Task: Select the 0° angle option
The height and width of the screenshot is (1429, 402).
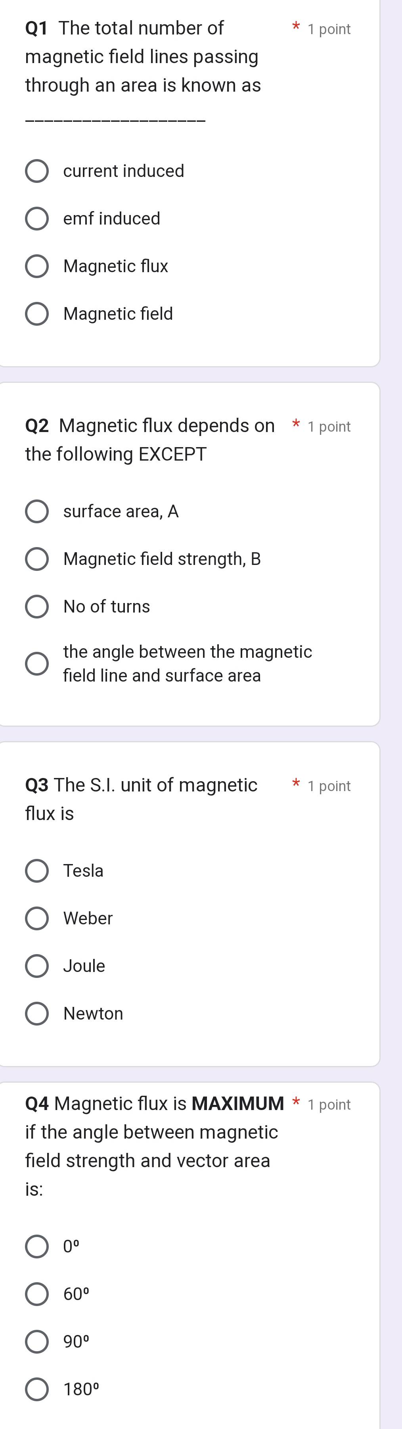Action: pyautogui.click(x=36, y=1247)
